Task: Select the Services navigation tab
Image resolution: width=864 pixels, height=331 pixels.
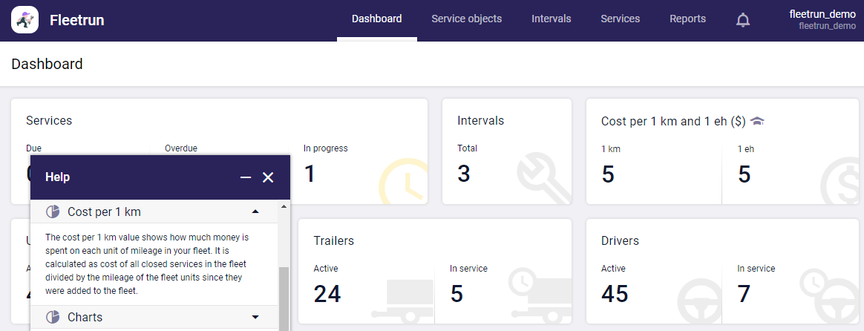Action: pos(620,19)
